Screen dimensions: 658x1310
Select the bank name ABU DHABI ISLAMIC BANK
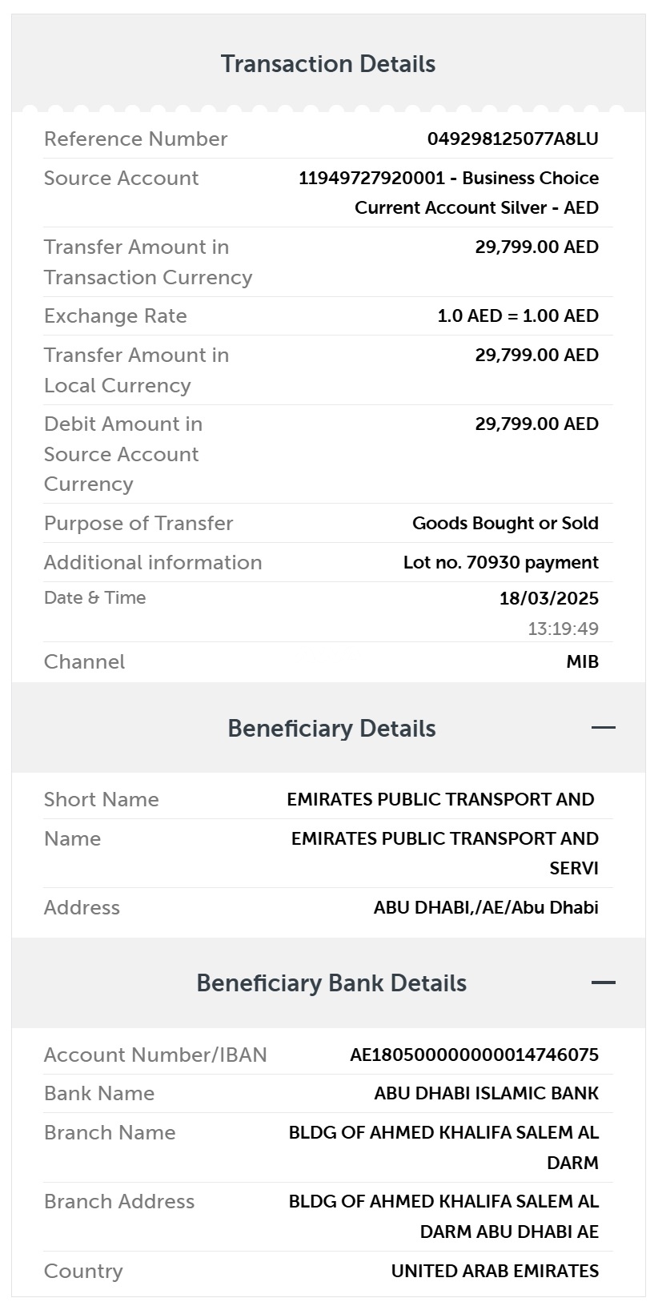[x=486, y=1093]
